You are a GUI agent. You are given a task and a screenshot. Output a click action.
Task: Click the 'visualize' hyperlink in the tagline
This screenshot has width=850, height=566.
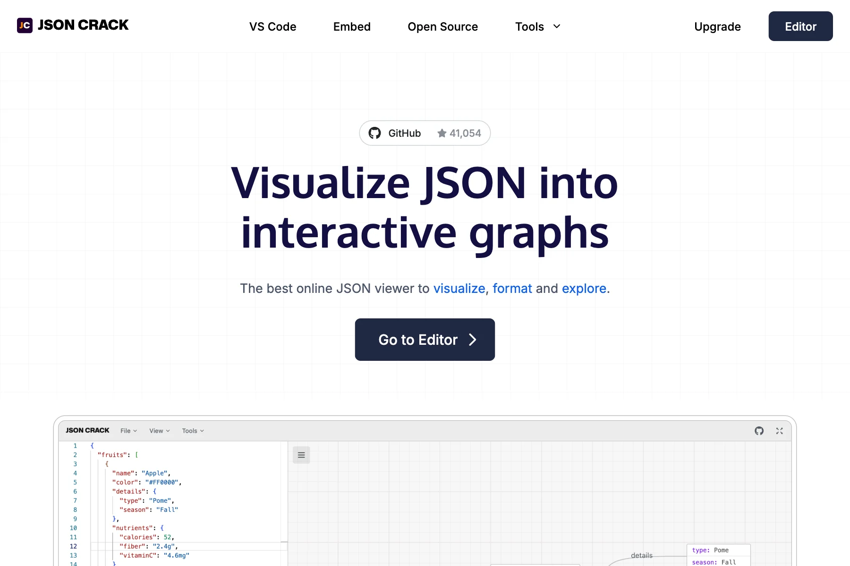[x=459, y=288]
